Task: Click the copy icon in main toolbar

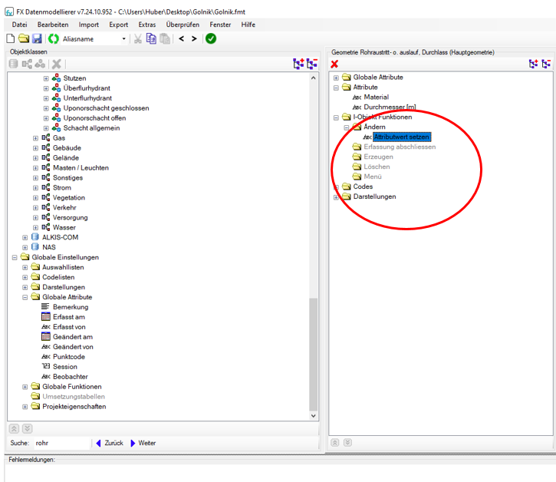Action: (x=151, y=38)
